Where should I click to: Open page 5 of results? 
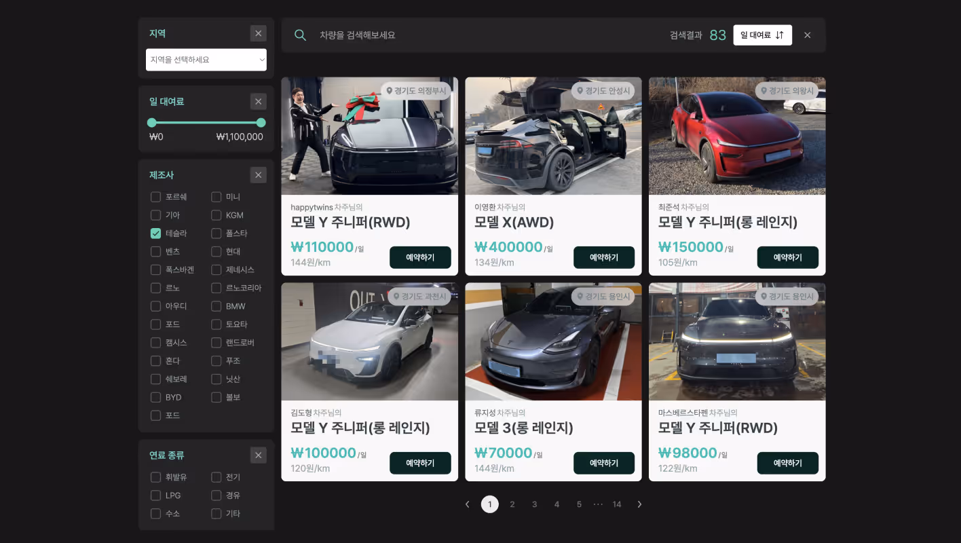point(579,504)
